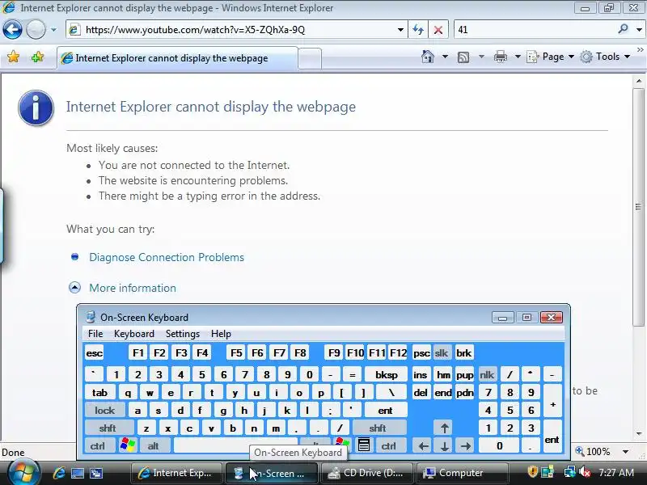The image size is (647, 485).
Task: Click the muted volume tray icon
Action: pos(584,471)
